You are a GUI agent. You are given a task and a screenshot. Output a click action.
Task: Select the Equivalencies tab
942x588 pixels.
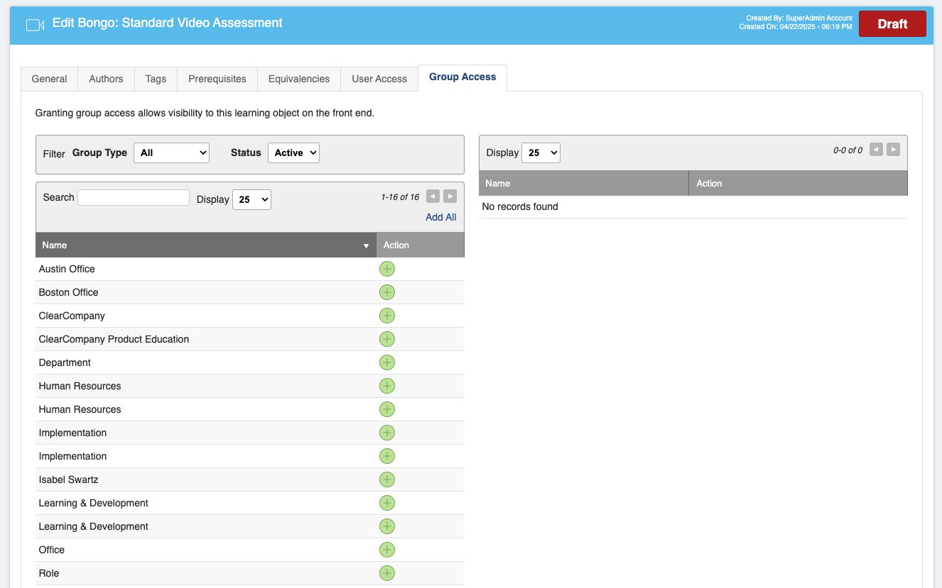[x=299, y=79]
